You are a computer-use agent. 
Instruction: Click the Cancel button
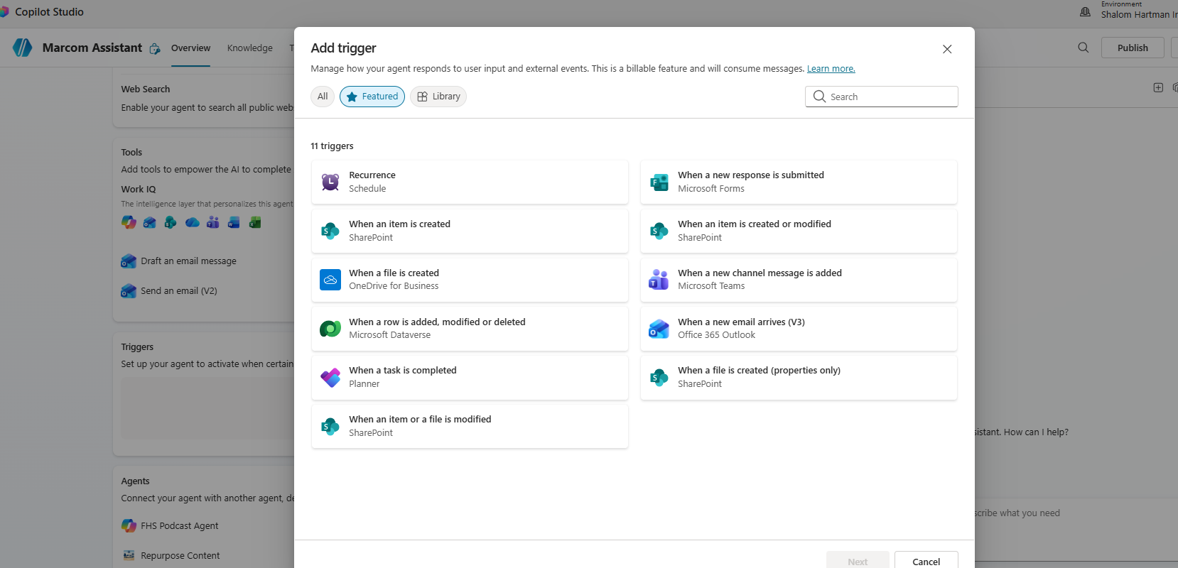926,561
